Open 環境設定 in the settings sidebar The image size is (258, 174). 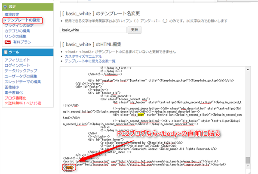coord(12,15)
